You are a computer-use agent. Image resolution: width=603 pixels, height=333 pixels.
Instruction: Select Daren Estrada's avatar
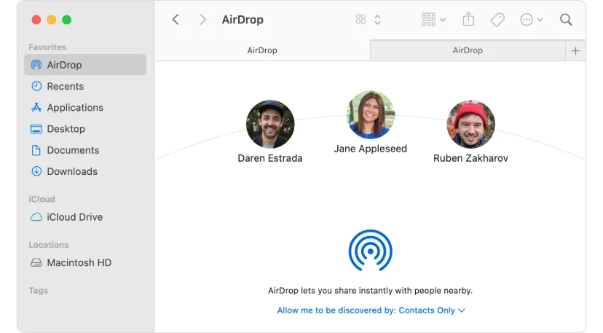pos(270,124)
